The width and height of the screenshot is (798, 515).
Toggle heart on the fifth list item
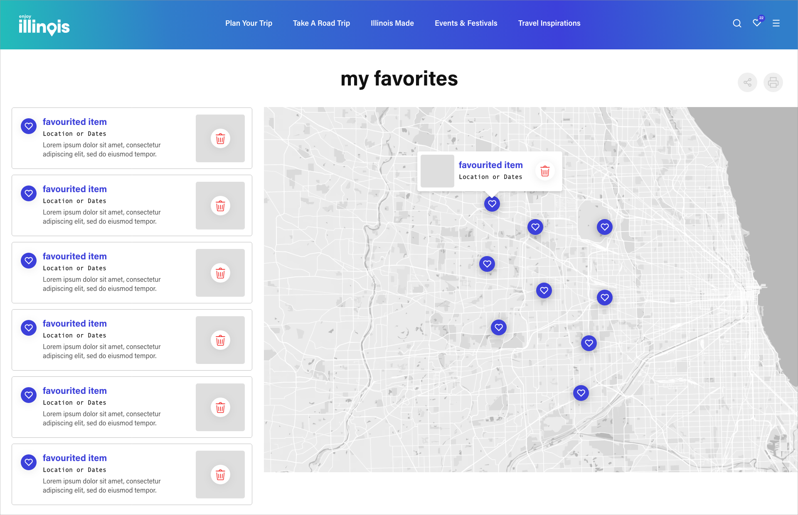click(29, 395)
